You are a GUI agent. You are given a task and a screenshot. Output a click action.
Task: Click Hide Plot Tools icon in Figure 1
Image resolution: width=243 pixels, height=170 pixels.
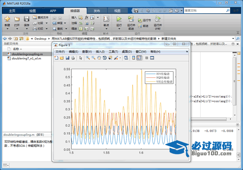[146, 58]
